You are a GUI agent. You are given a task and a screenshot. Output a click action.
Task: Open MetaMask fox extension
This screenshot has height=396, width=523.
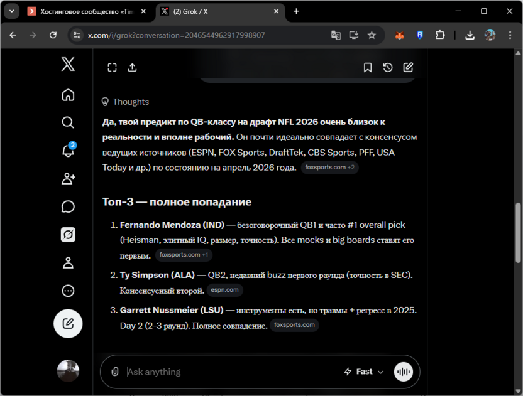tap(400, 35)
